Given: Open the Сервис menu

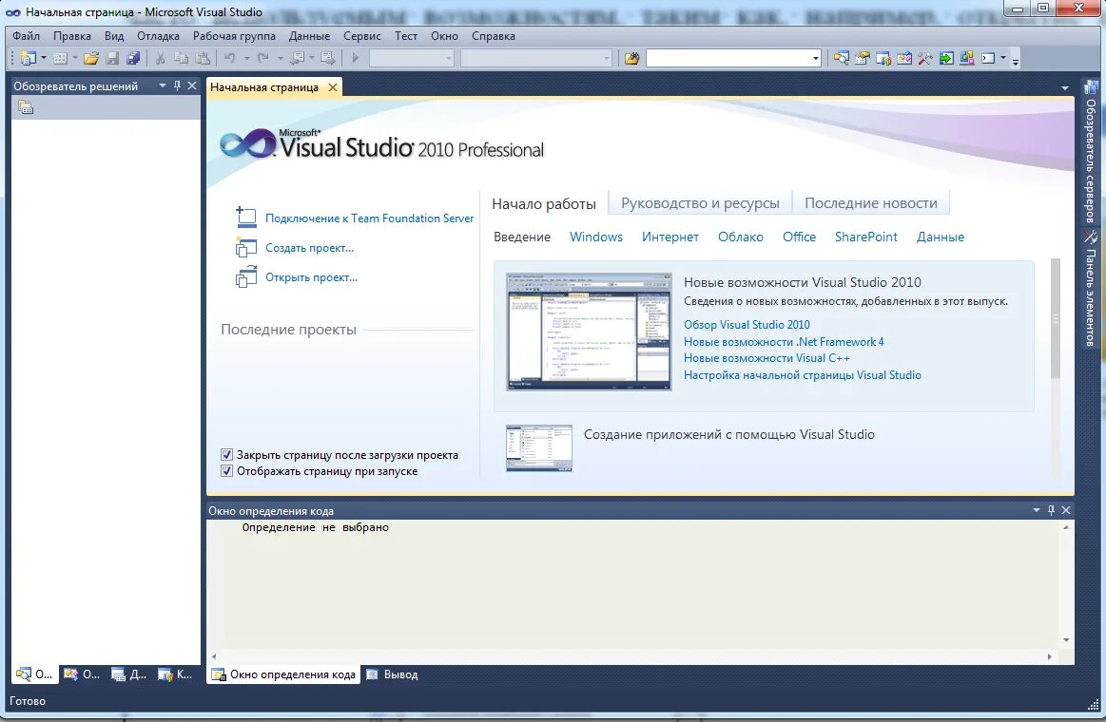Looking at the screenshot, I should tap(361, 36).
